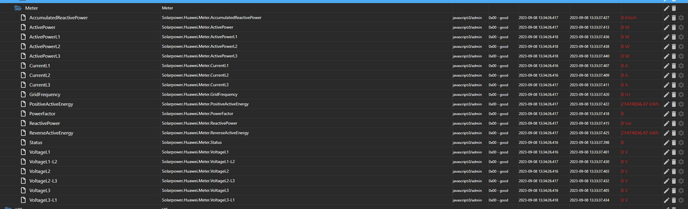Click the pencil icon for GridFrequency row
Image resolution: width=688 pixels, height=209 pixels.
click(x=666, y=94)
